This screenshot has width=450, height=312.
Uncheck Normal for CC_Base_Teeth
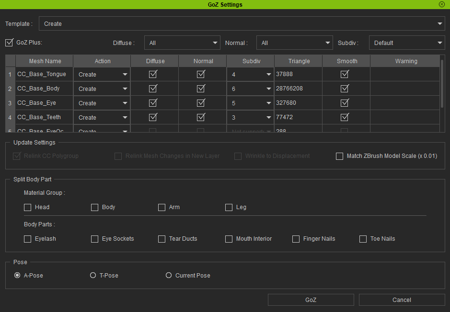[x=201, y=117]
